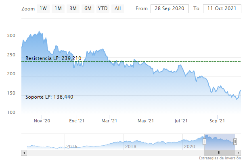Click 2016 in the navigator timeline
This screenshot has height=163, width=247.
coord(71,146)
